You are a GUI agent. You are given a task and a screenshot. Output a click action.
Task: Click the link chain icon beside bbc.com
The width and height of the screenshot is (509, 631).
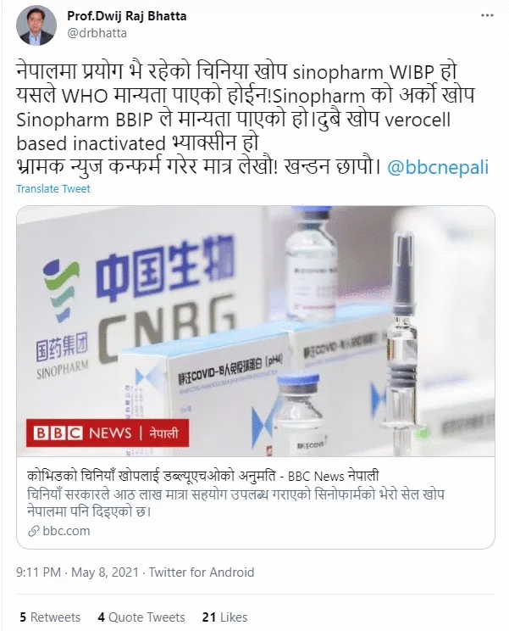click(33, 531)
